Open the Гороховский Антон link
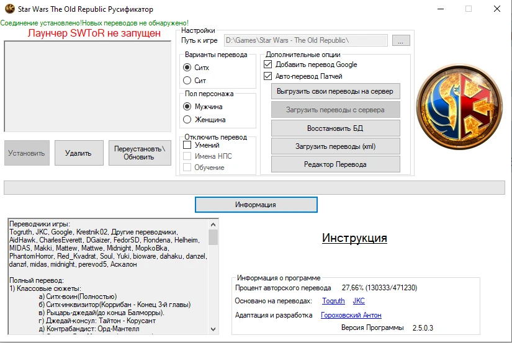The height and width of the screenshot is (343, 512). click(351, 315)
